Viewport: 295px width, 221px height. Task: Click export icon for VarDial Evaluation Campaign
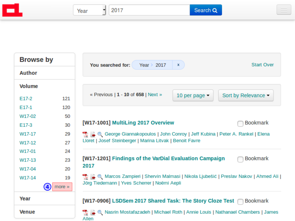click(93, 177)
